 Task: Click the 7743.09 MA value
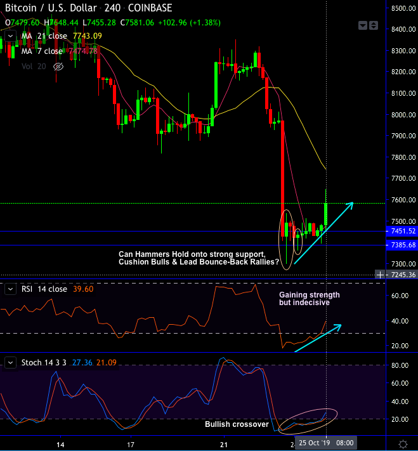pos(88,36)
